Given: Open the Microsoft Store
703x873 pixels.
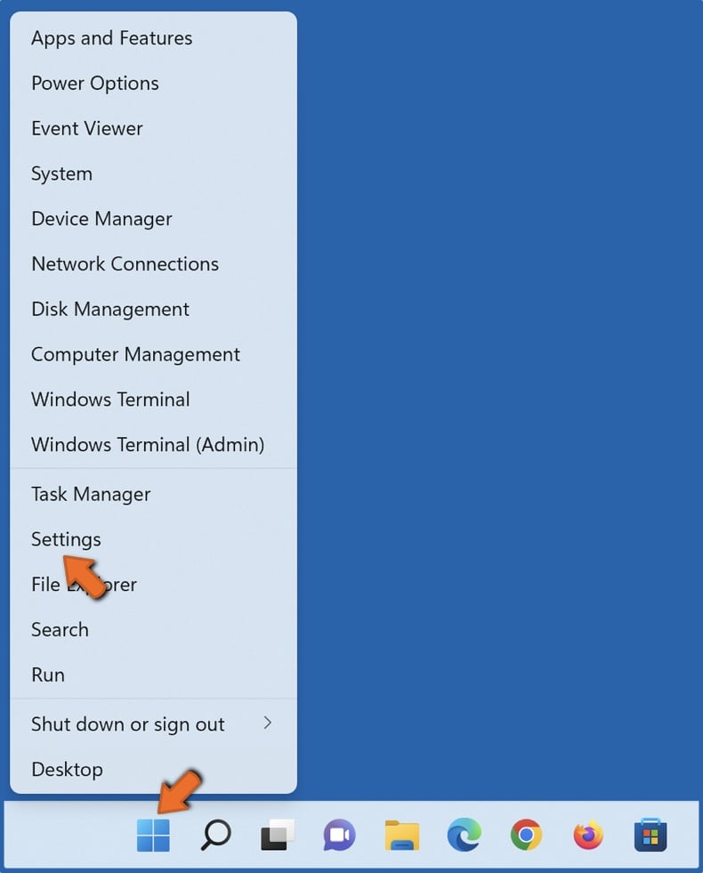Looking at the screenshot, I should click(650, 835).
